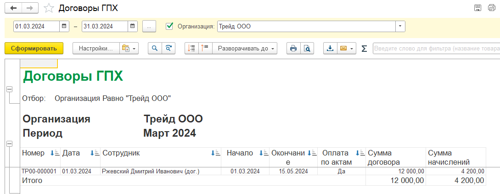Go forward with the right arrow button

coord(30,8)
